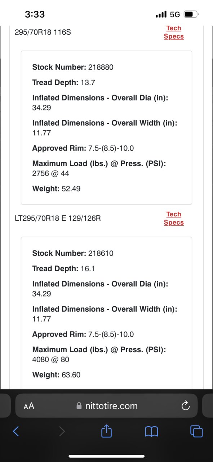This screenshot has height=462, width=213.
Task: Tap the 3:33 clock in status bar
Action: 35,14
